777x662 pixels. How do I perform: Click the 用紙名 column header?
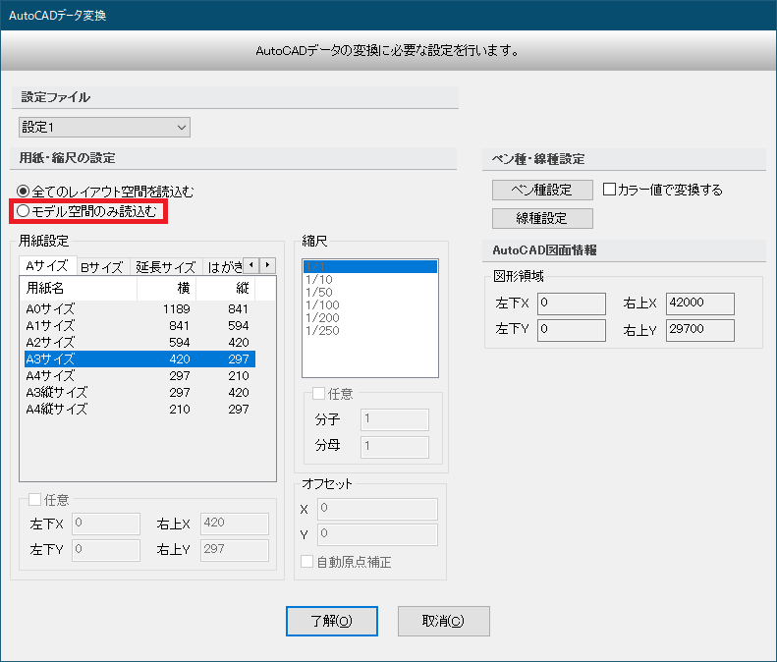[79, 288]
